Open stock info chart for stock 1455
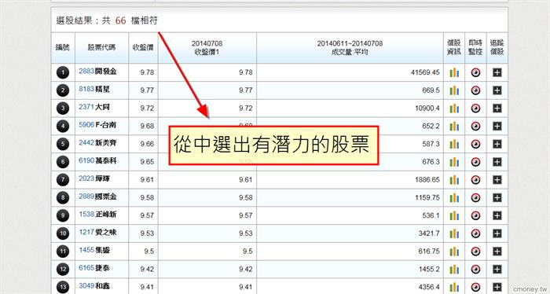550x294 pixels. click(x=454, y=252)
